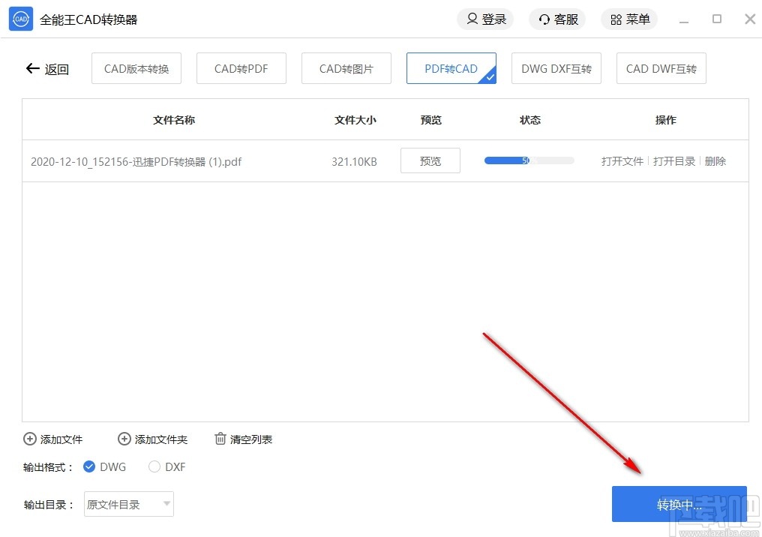Click the CAD app logo in title bar
Image resolution: width=762 pixels, height=537 pixels.
tap(20, 18)
